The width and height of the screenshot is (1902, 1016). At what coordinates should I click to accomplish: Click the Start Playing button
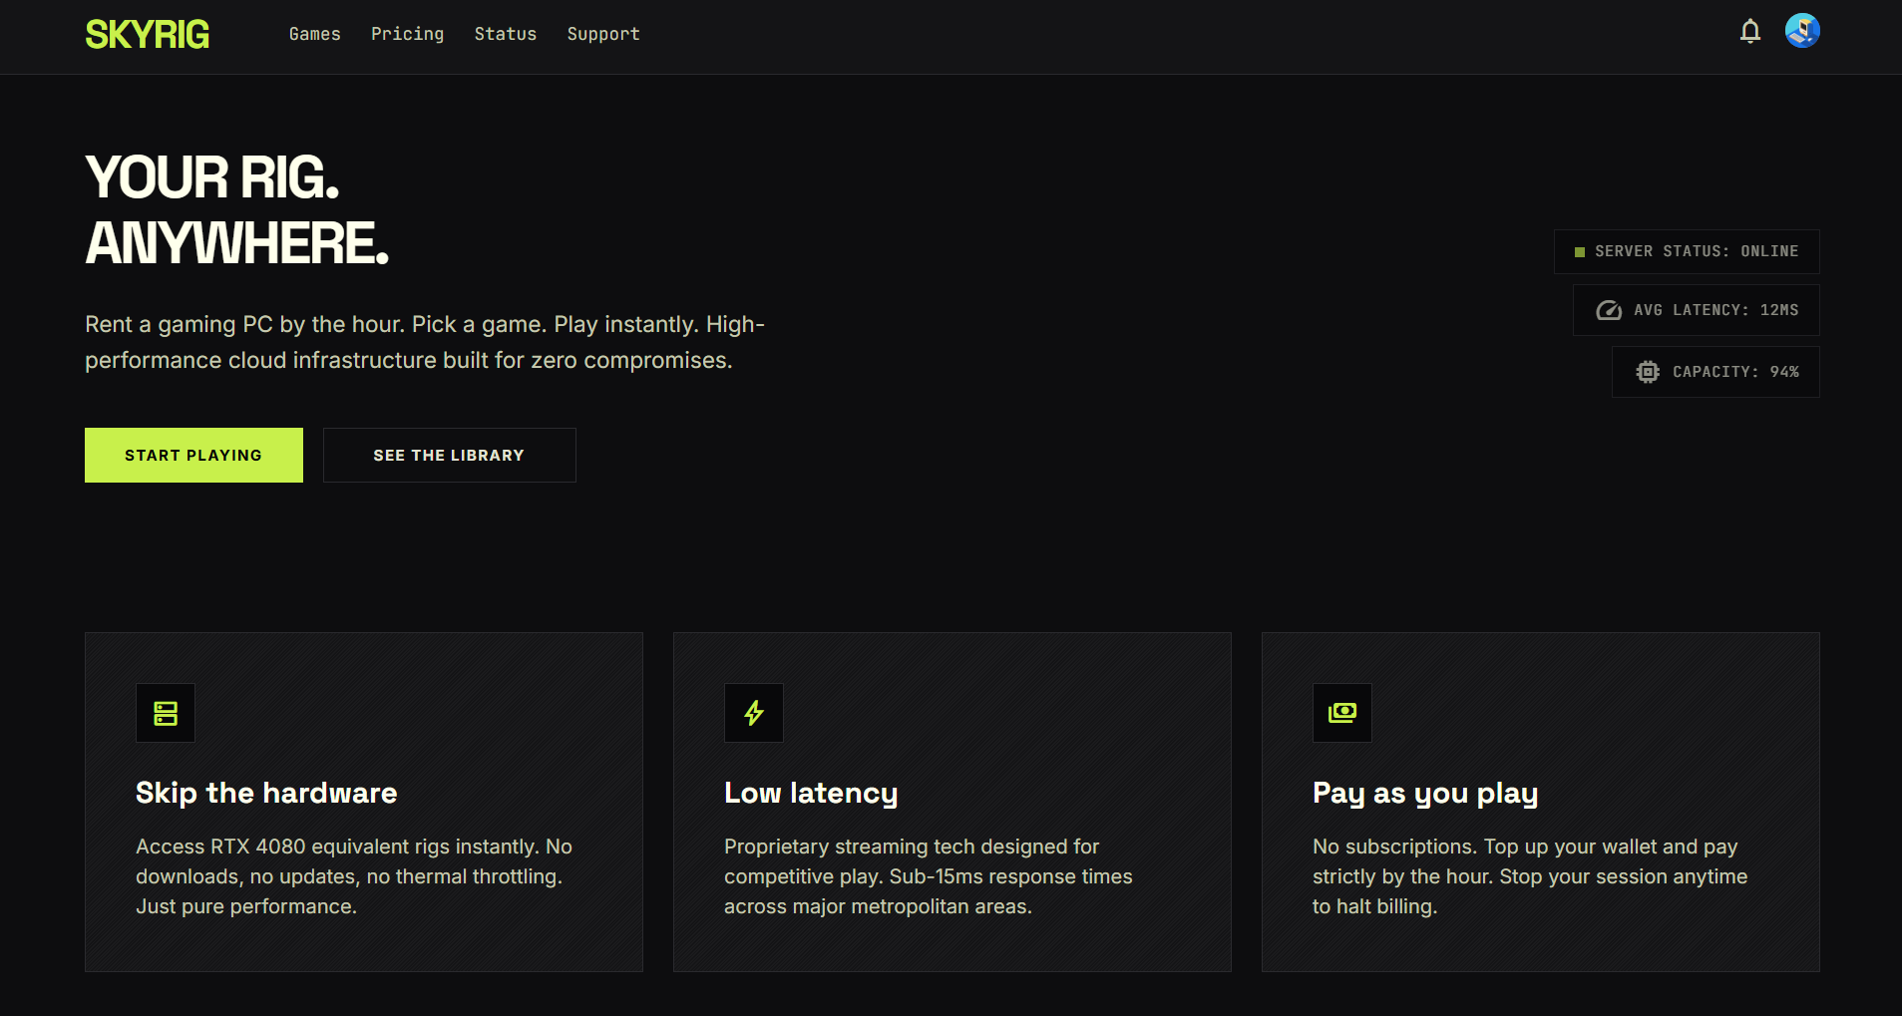pos(193,455)
